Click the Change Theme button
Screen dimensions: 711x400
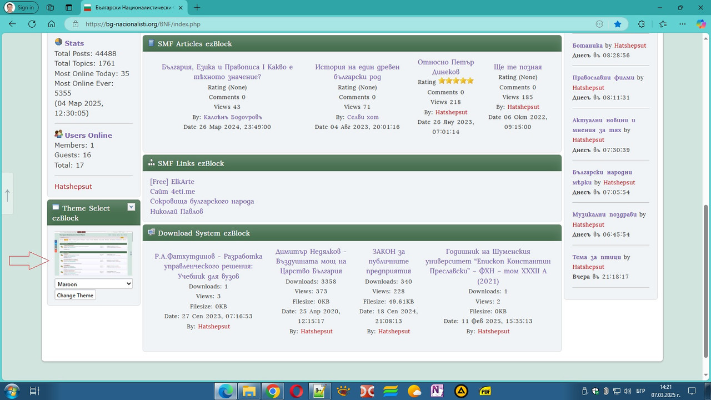click(75, 296)
